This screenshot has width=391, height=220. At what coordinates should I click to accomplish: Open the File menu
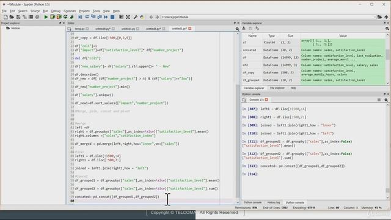[4, 11]
